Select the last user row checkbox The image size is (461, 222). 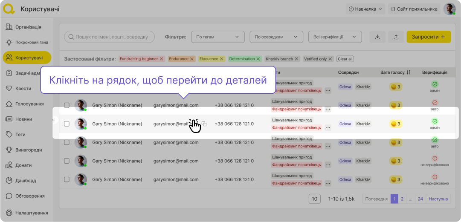[67, 179]
